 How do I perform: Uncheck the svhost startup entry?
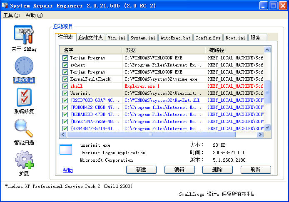(x=65, y=65)
